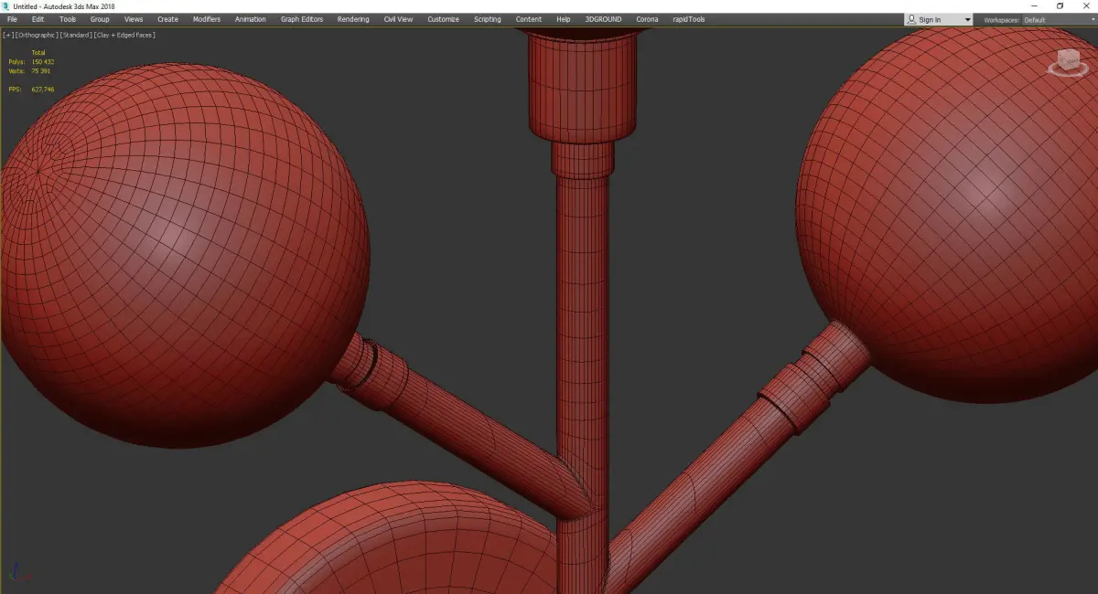Click the viewport [+] general menu label
The width and height of the screenshot is (1098, 594).
click(8, 35)
